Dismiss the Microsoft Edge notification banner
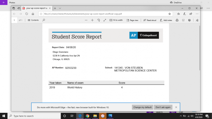This screenshot has height=119, width=212. (x=176, y=107)
